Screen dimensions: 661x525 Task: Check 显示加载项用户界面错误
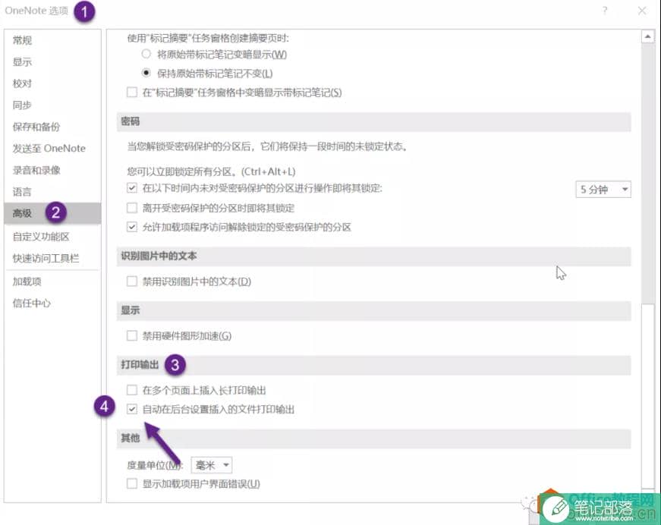pyautogui.click(x=132, y=483)
